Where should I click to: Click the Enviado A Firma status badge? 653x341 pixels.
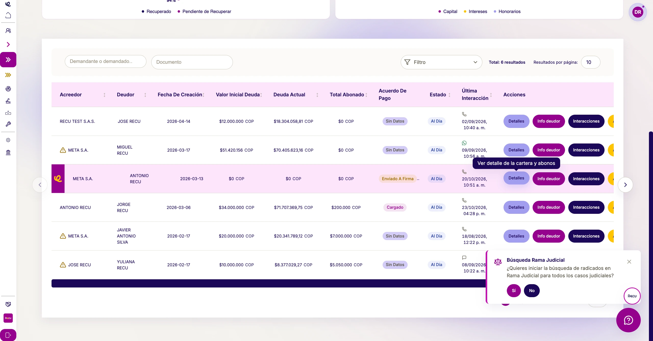click(398, 179)
